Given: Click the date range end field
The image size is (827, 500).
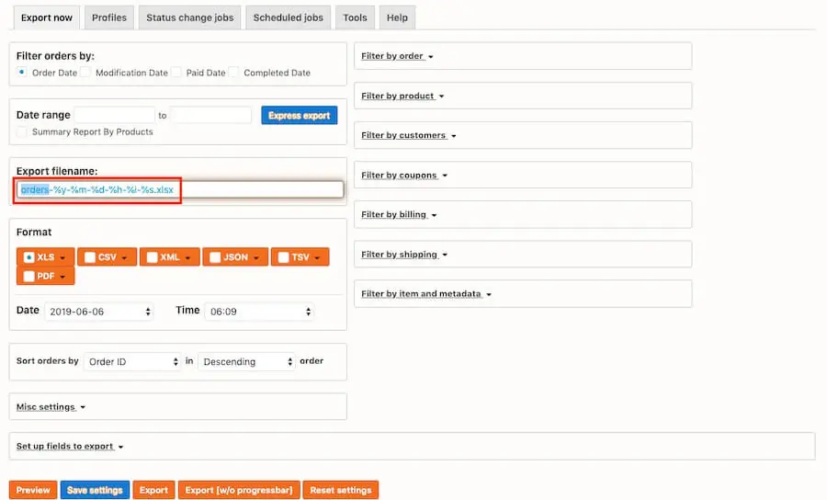Looking at the screenshot, I should [211, 115].
